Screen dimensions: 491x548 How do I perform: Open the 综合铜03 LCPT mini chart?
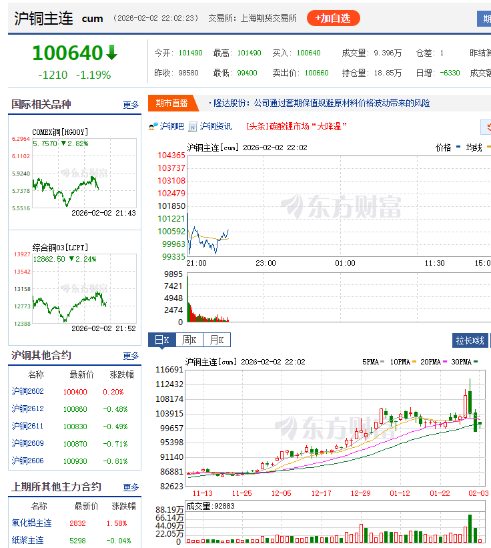pyautogui.click(x=74, y=287)
